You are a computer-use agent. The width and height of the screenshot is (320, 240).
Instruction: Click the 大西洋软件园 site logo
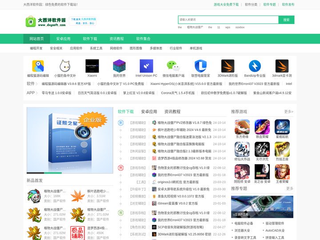pos(46,21)
